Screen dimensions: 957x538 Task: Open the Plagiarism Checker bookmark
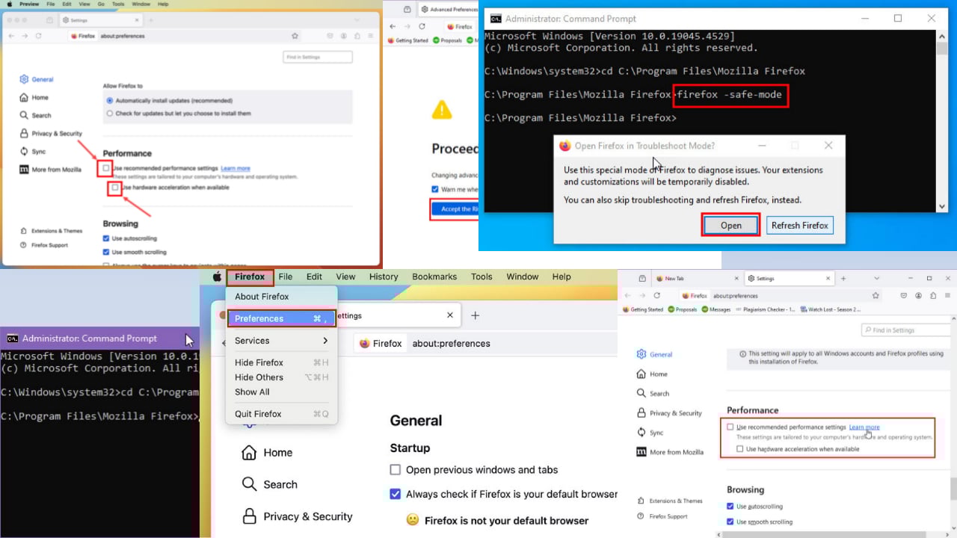tap(764, 309)
